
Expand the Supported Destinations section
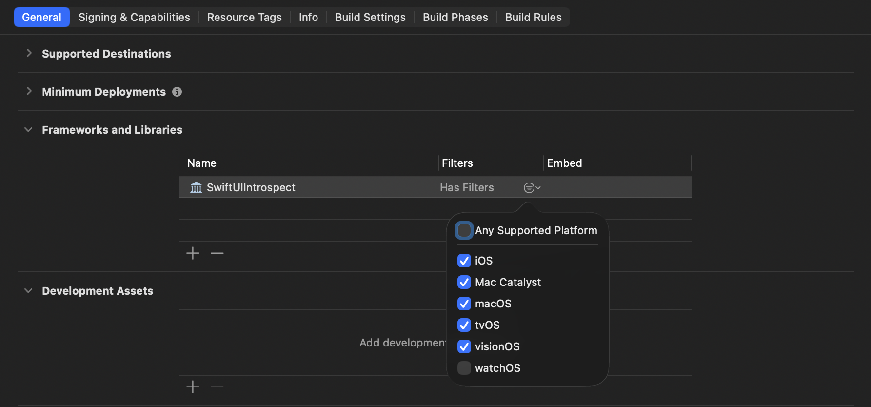29,53
